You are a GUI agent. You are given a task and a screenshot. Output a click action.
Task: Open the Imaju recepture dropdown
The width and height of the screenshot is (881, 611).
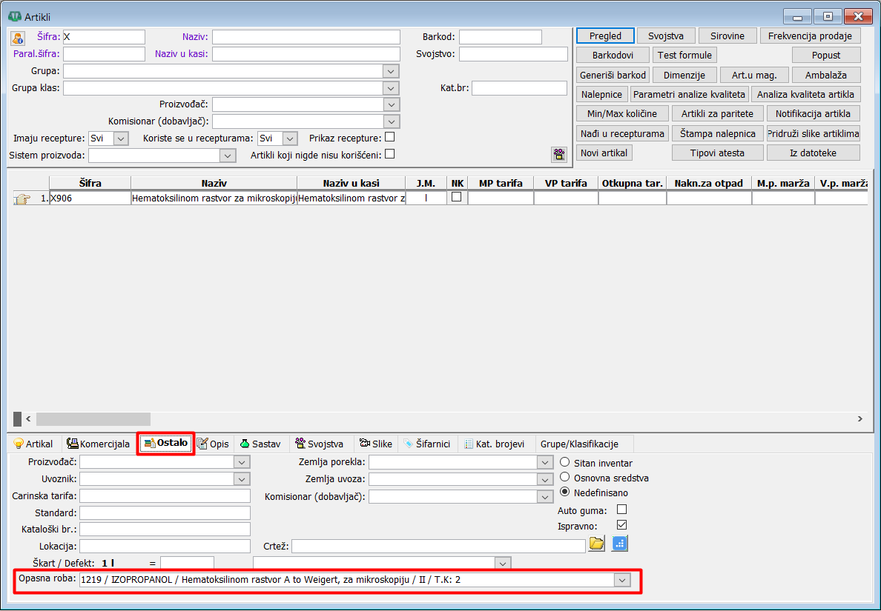click(121, 138)
